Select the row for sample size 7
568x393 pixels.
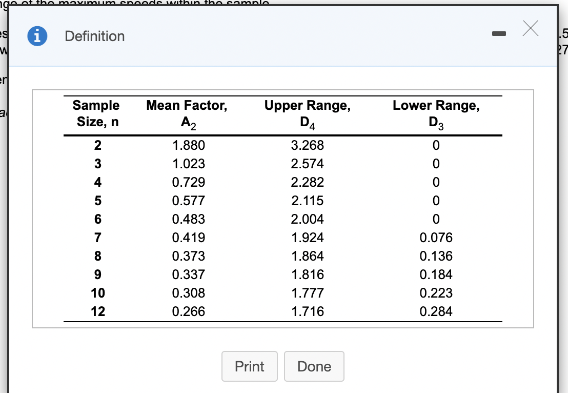97,238
